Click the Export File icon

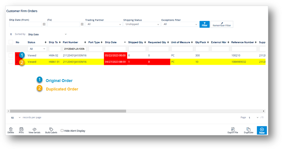click(233, 129)
